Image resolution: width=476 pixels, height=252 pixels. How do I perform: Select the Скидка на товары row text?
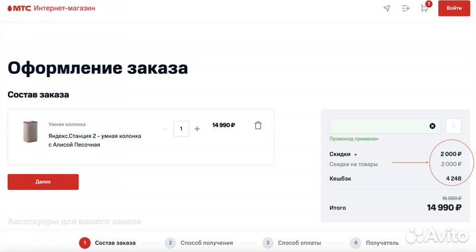tap(354, 164)
